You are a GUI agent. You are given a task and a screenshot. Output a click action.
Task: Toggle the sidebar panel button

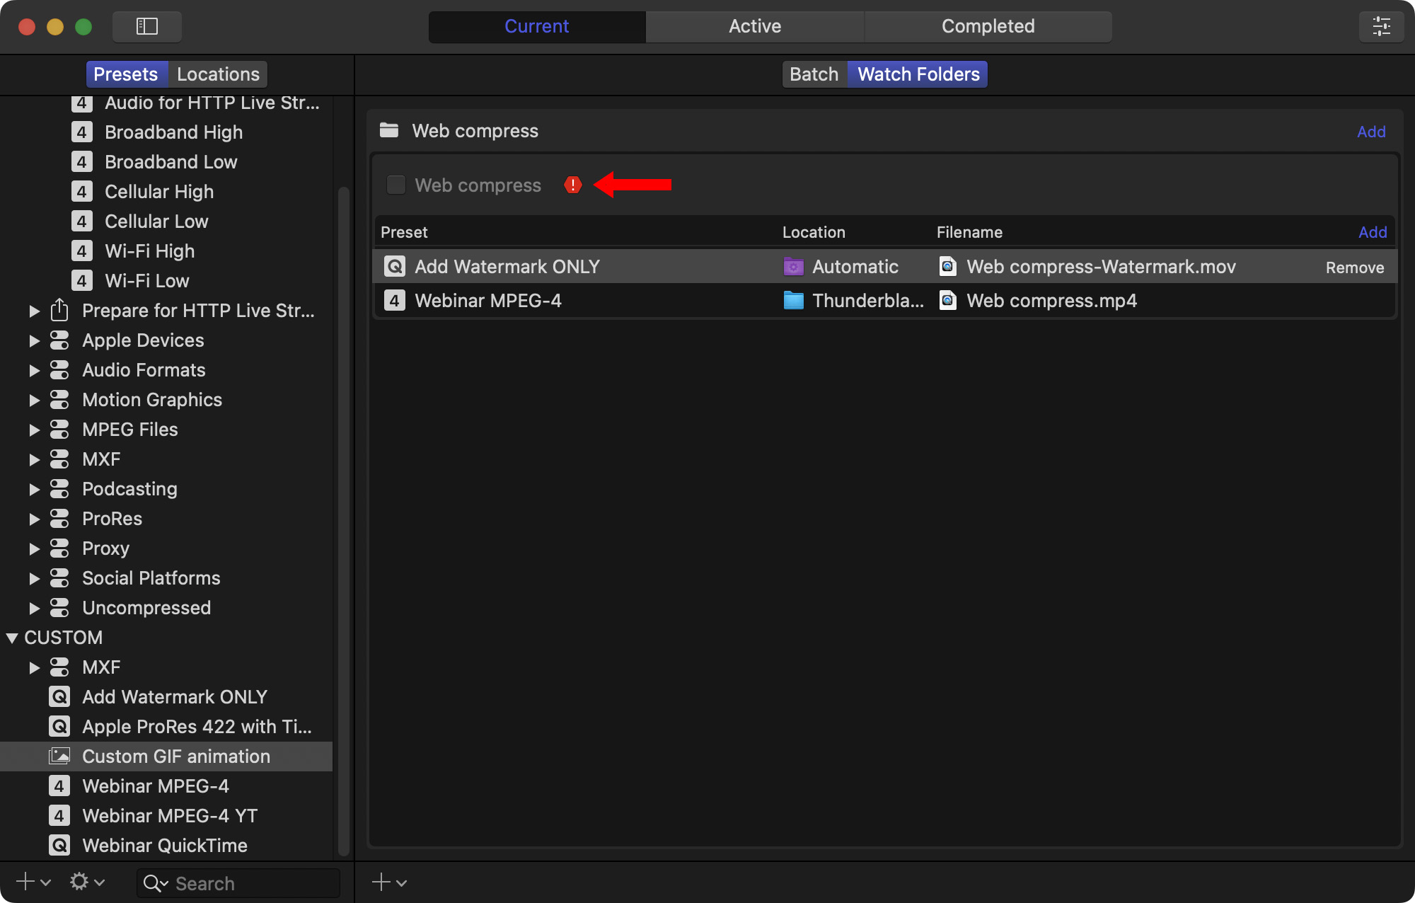146,26
